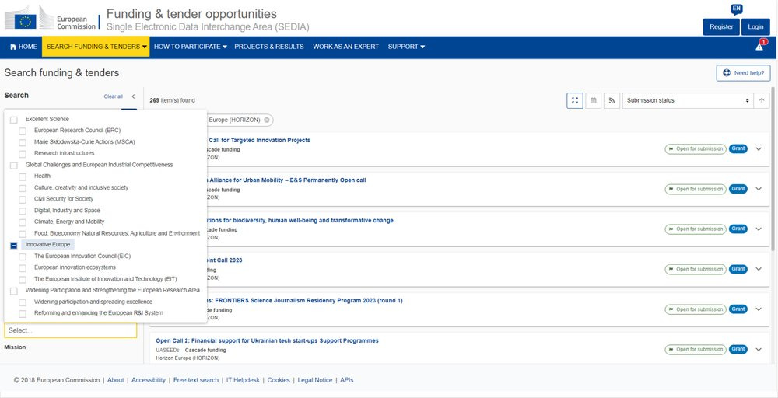Check Food, Bioeconomy Natural Resources checkbox

click(x=23, y=233)
